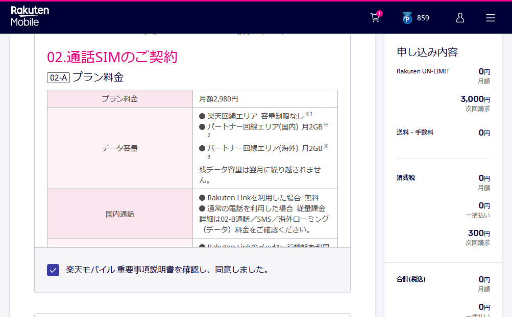This screenshot has width=512, height=317.
Task: Open the hamburger menu
Action: (x=490, y=18)
